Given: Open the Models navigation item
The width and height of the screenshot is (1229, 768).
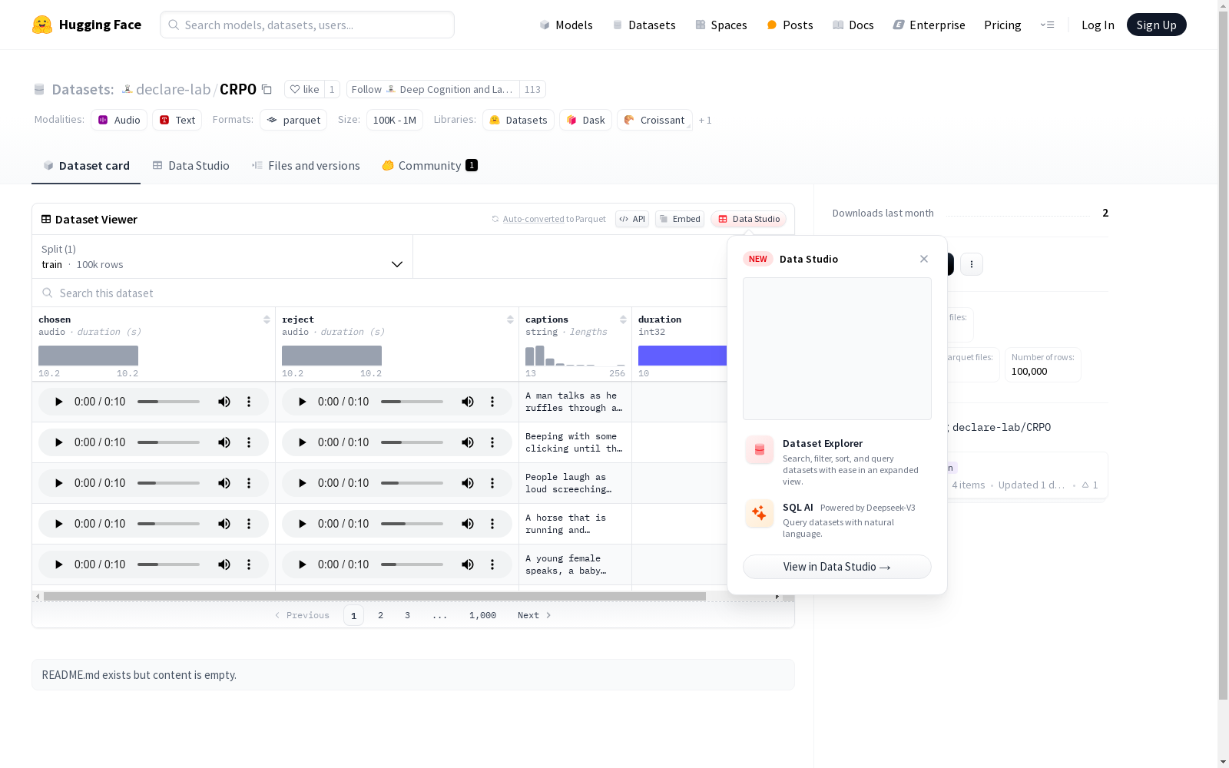Looking at the screenshot, I should (x=566, y=25).
